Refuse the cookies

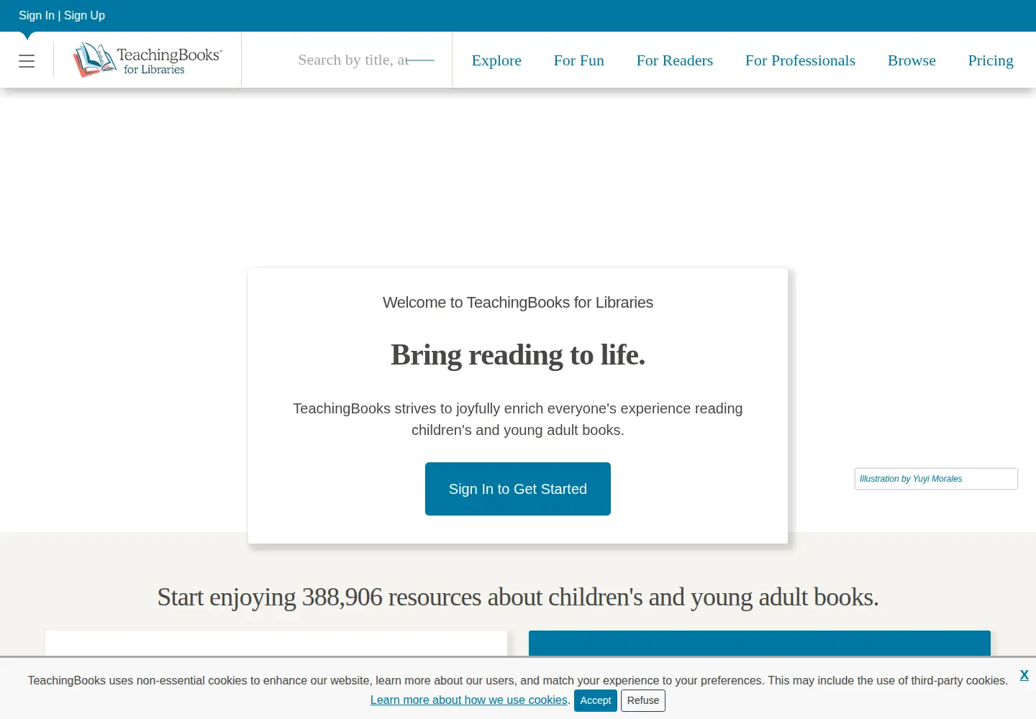pos(643,700)
